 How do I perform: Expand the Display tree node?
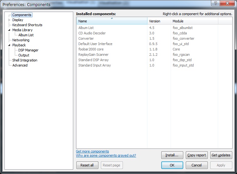[x=9, y=20]
